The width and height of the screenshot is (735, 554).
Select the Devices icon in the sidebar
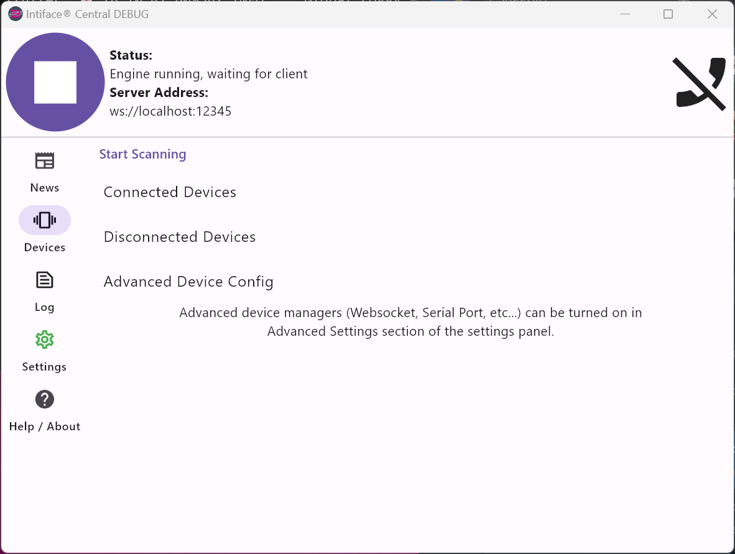click(x=44, y=219)
